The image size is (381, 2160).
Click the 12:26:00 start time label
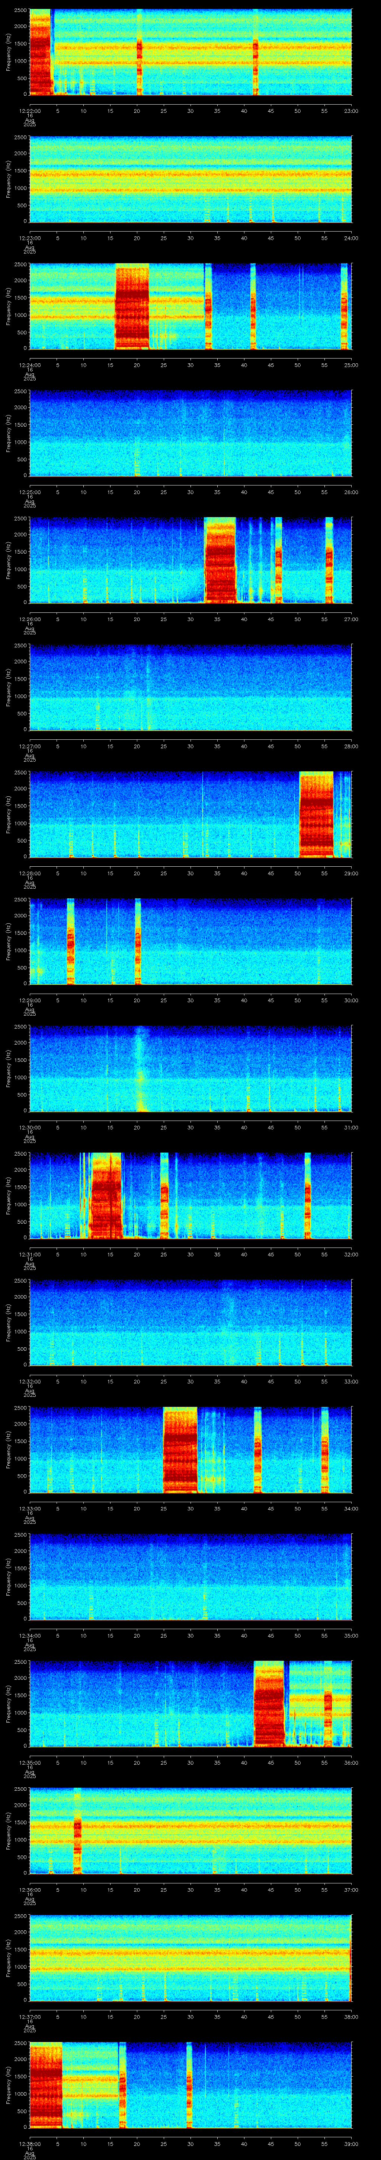point(29,619)
